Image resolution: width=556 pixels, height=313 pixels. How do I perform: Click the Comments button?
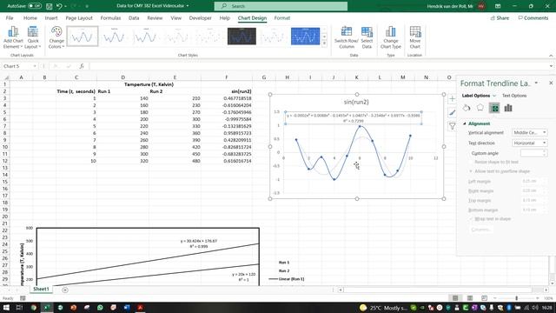533,17
